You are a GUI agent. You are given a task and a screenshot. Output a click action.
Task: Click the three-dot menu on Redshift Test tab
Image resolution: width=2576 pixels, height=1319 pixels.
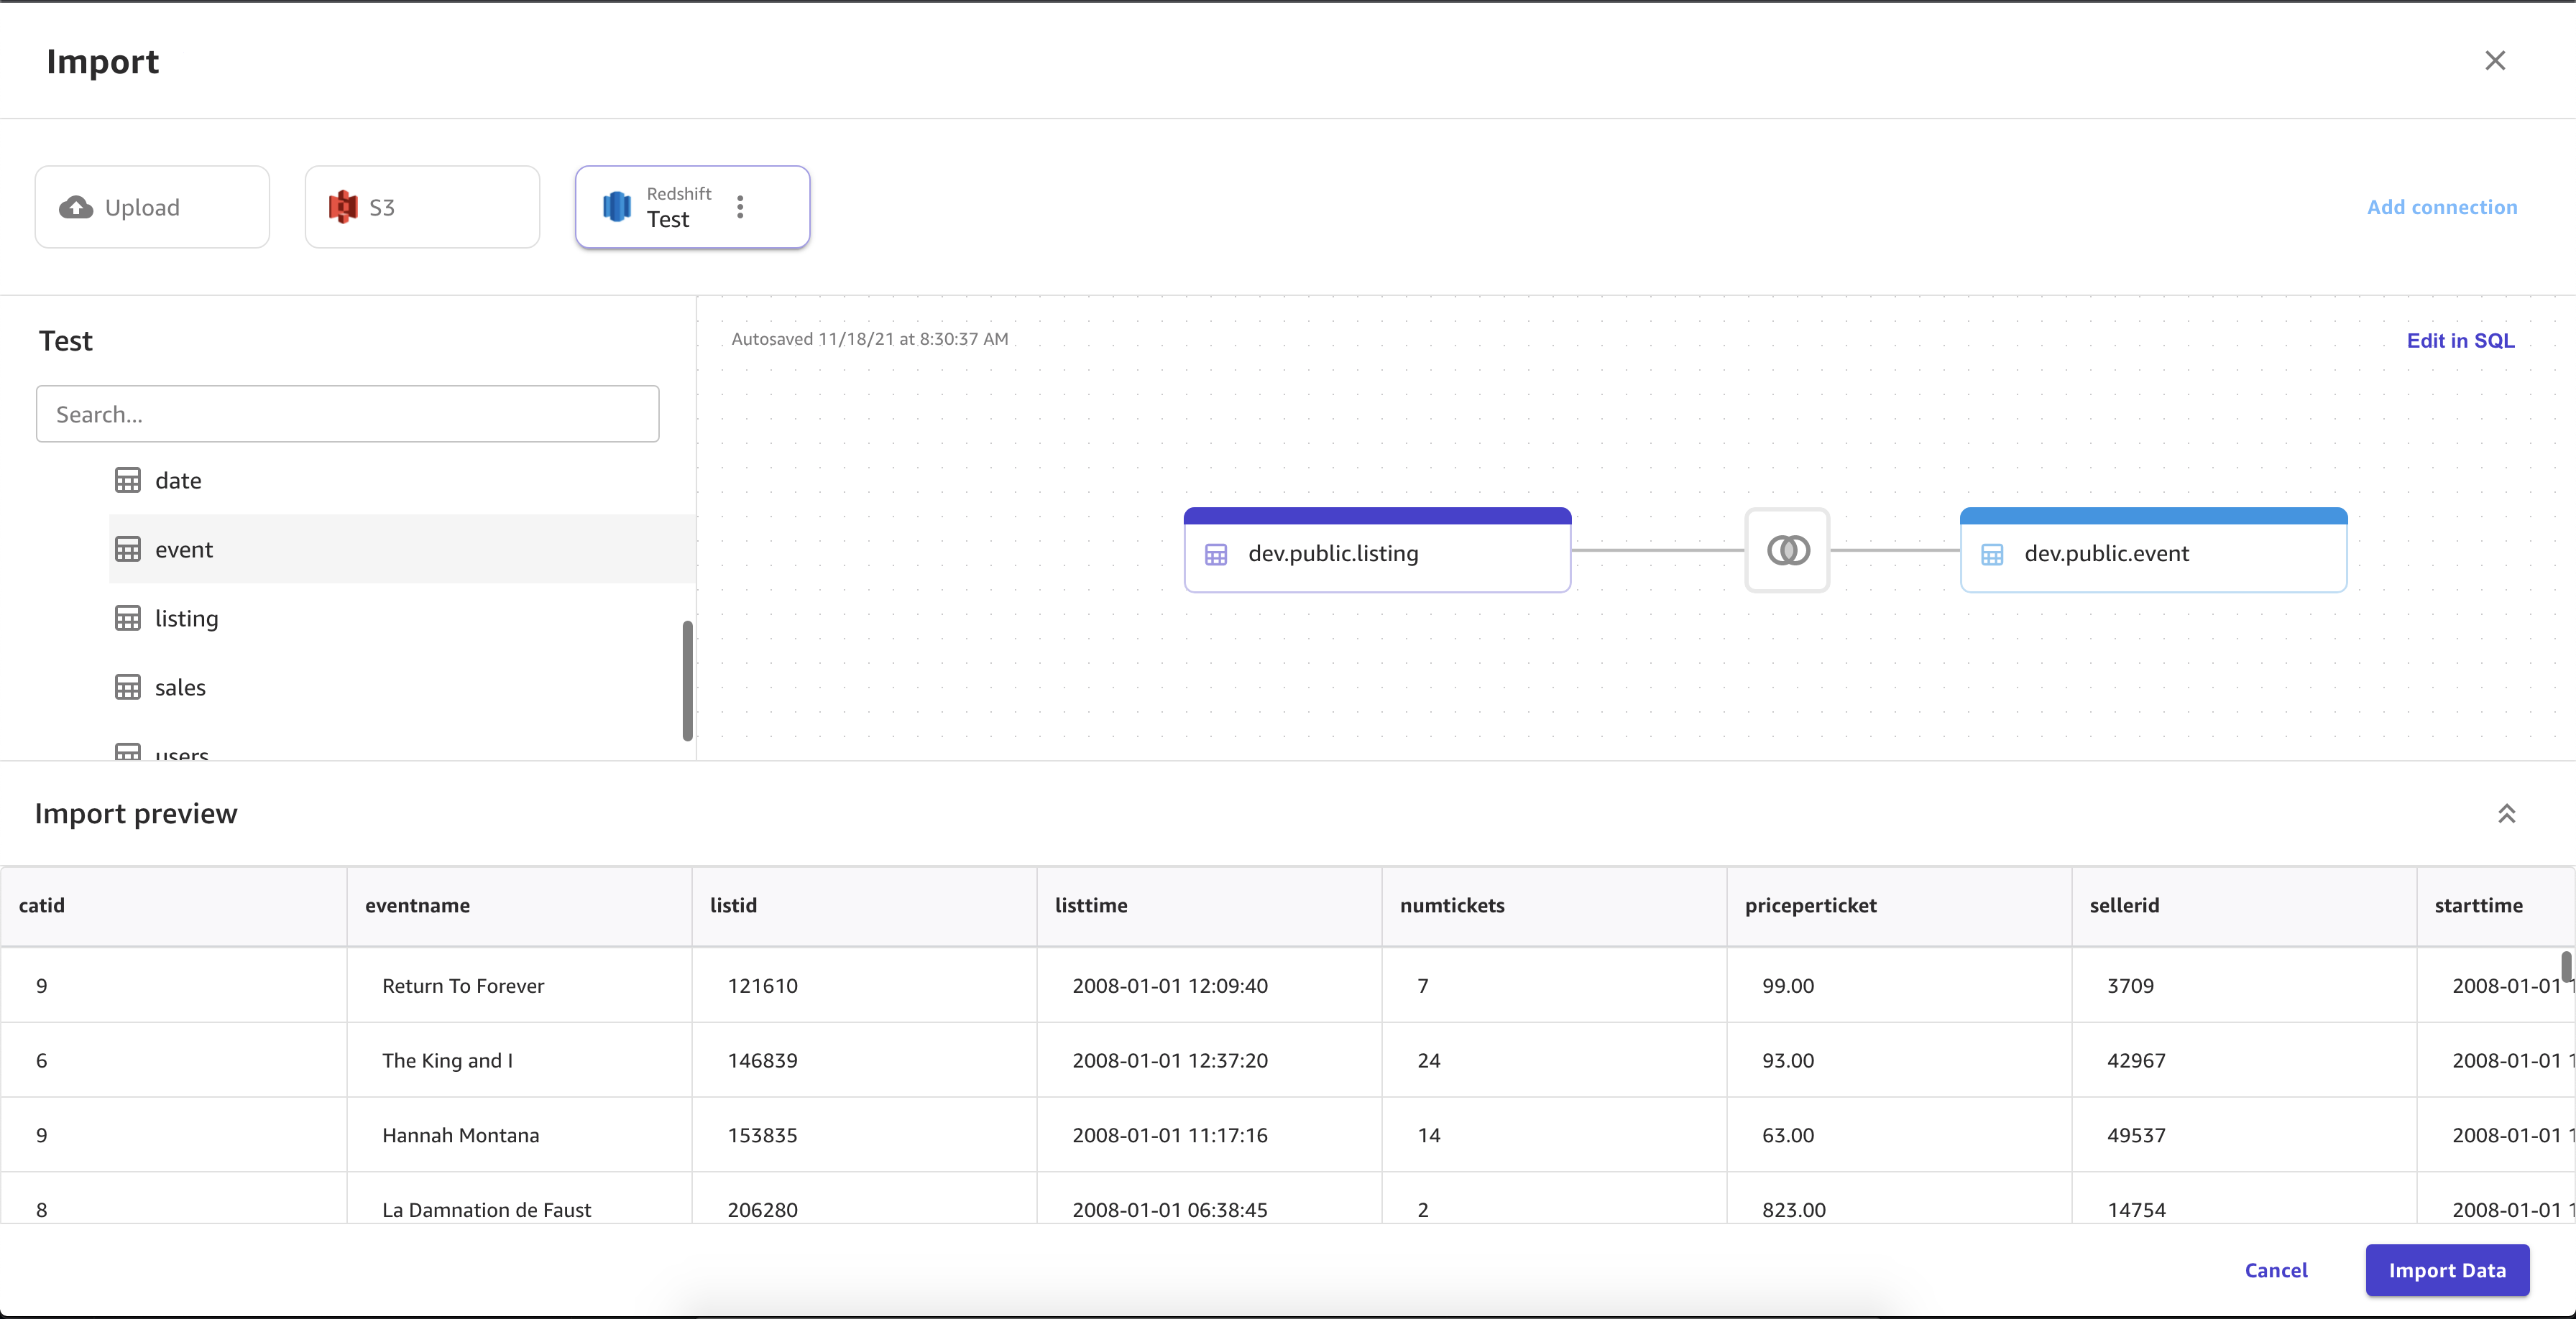click(x=740, y=205)
